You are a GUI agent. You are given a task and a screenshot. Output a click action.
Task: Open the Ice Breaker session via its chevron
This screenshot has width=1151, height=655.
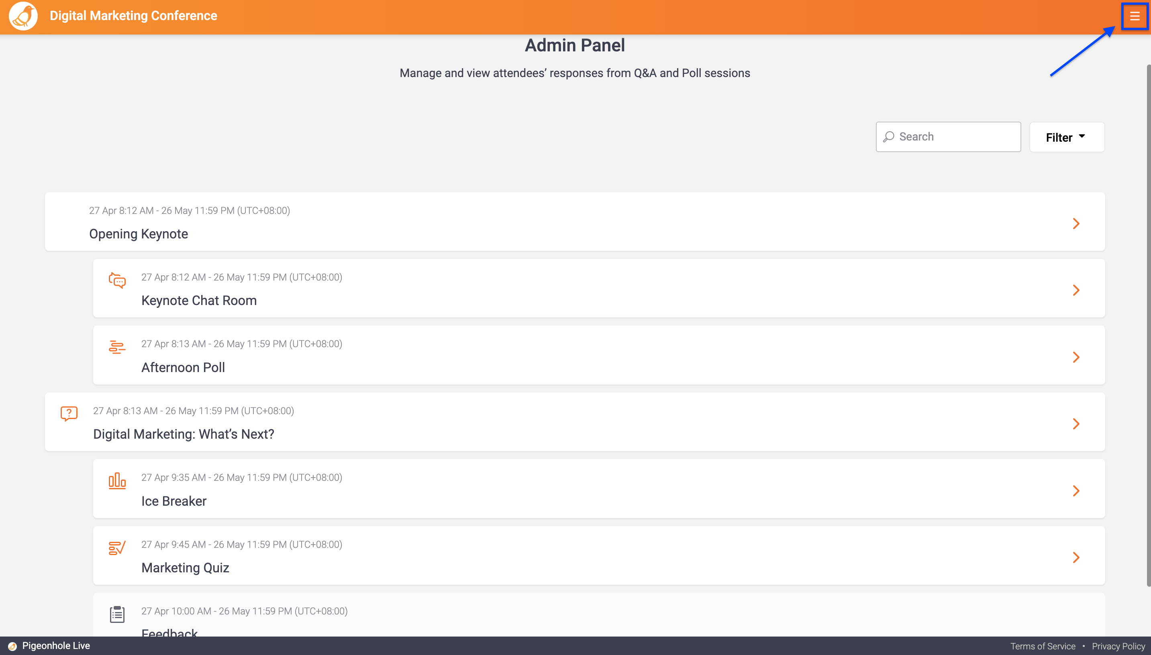point(1076,491)
